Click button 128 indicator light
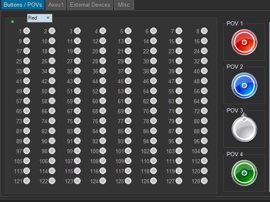This screenshot has width=270, height=202. [x=204, y=181]
